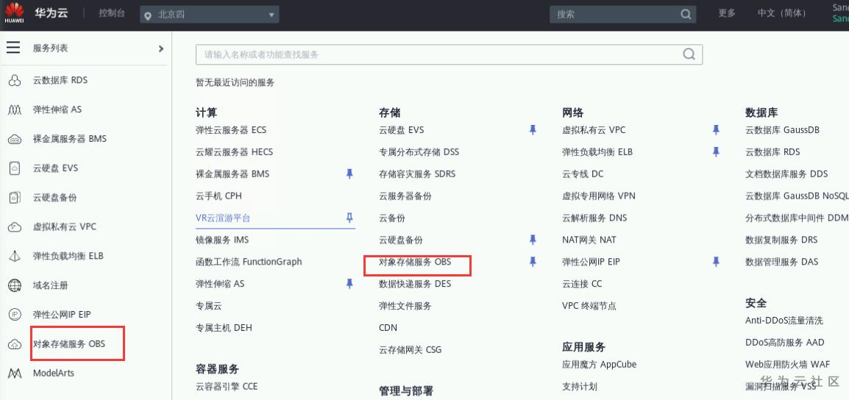Click the Huawei logo icon
The height and width of the screenshot is (400, 849).
tap(14, 12)
